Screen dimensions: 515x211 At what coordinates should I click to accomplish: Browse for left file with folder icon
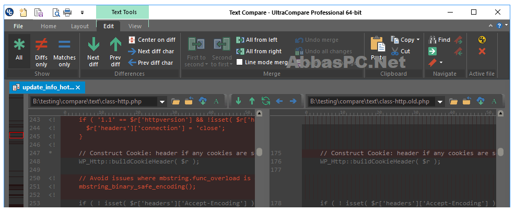175,101
